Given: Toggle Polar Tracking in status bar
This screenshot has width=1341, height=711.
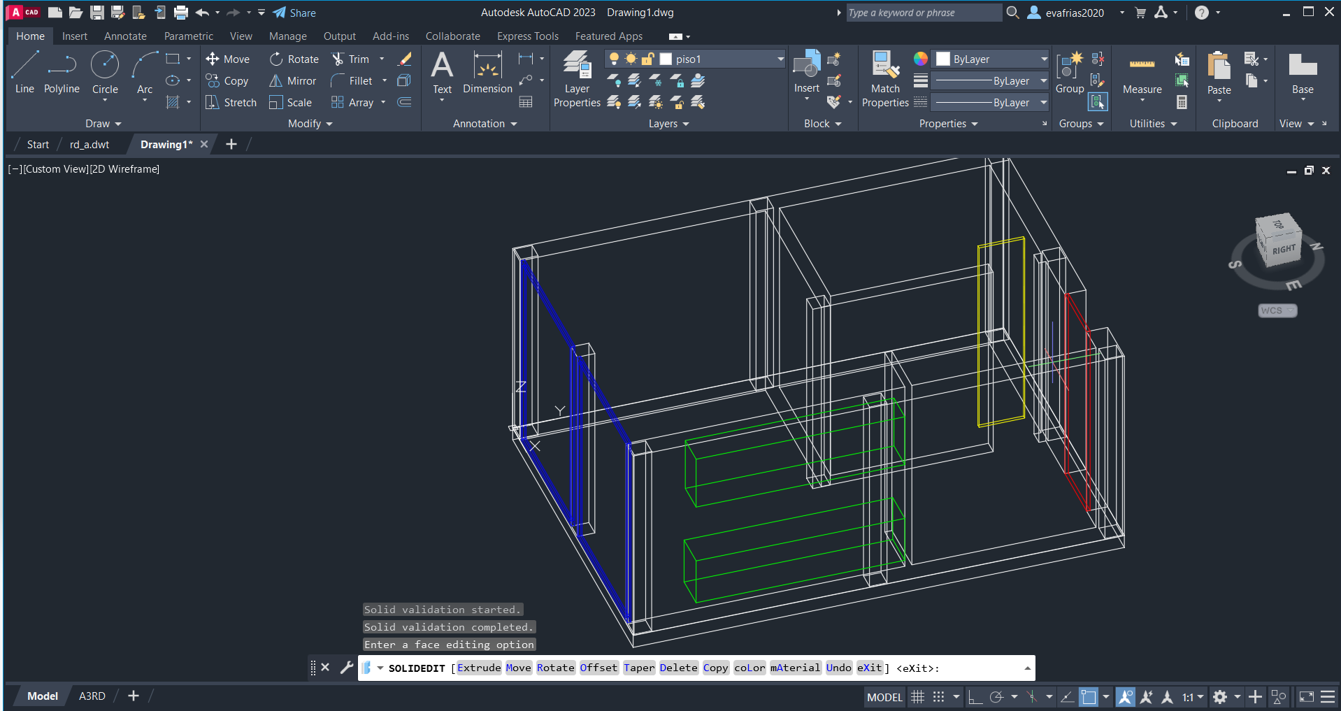Looking at the screenshot, I should (997, 697).
